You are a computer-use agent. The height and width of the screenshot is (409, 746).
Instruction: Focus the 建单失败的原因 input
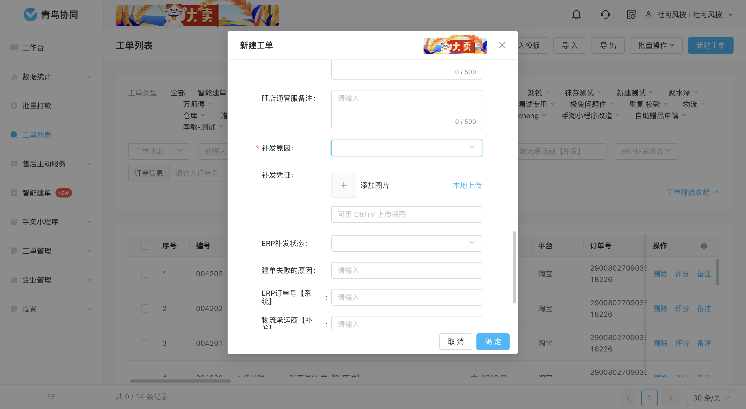click(407, 270)
